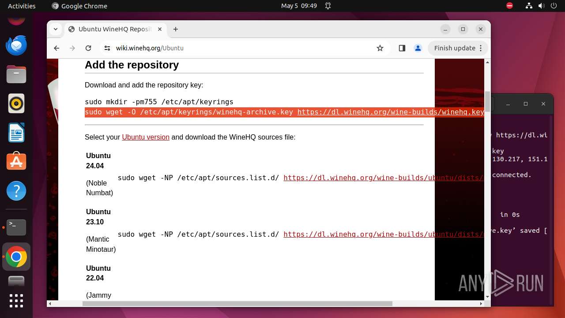
Task: Open the Activities overview
Action: 22,6
